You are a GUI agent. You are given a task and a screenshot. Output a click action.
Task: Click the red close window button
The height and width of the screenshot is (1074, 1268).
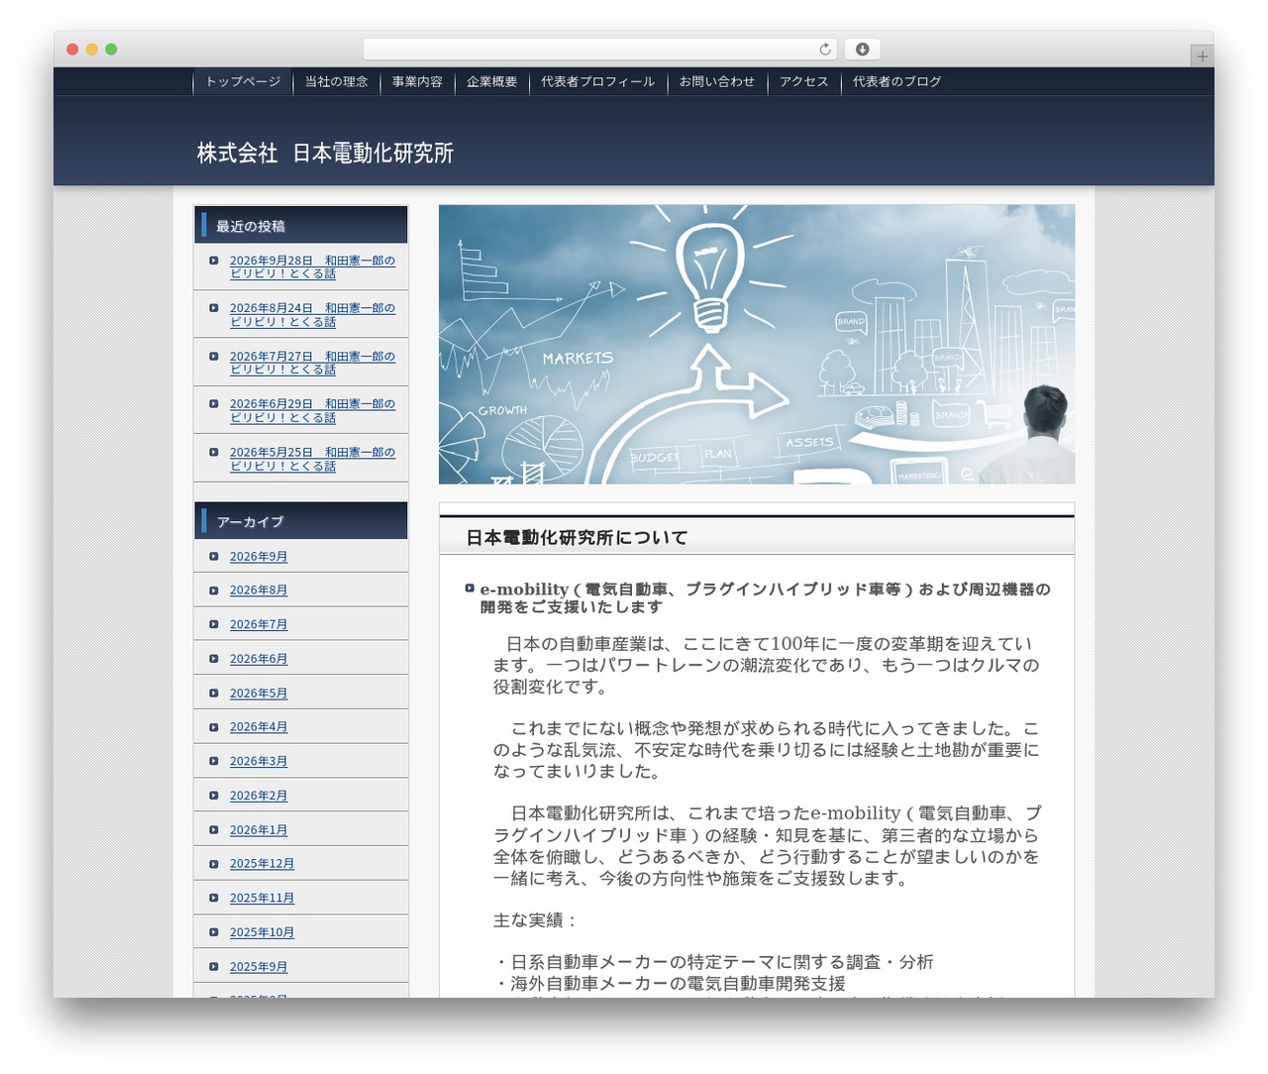tap(72, 50)
